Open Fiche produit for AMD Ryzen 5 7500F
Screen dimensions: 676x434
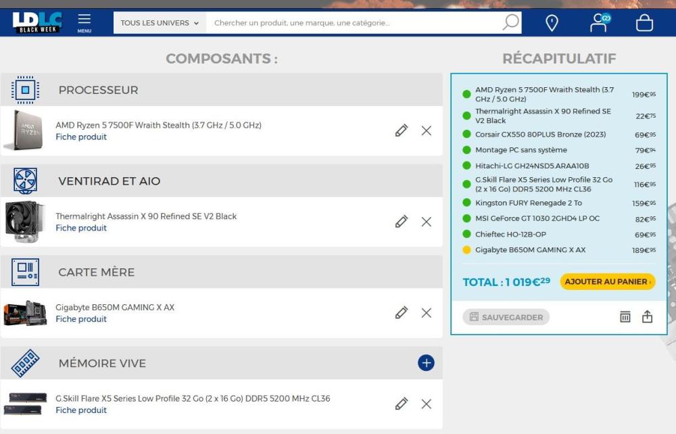pos(81,137)
